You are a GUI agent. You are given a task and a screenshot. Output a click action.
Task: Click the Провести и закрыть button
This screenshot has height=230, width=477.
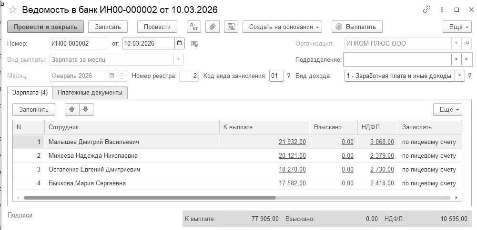point(45,27)
